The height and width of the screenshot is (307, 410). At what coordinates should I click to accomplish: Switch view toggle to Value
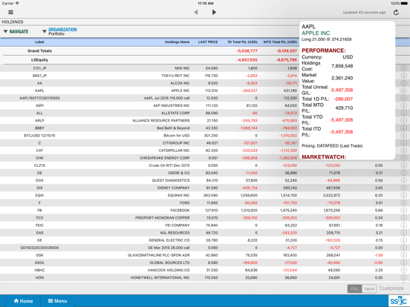pyautogui.click(x=369, y=288)
